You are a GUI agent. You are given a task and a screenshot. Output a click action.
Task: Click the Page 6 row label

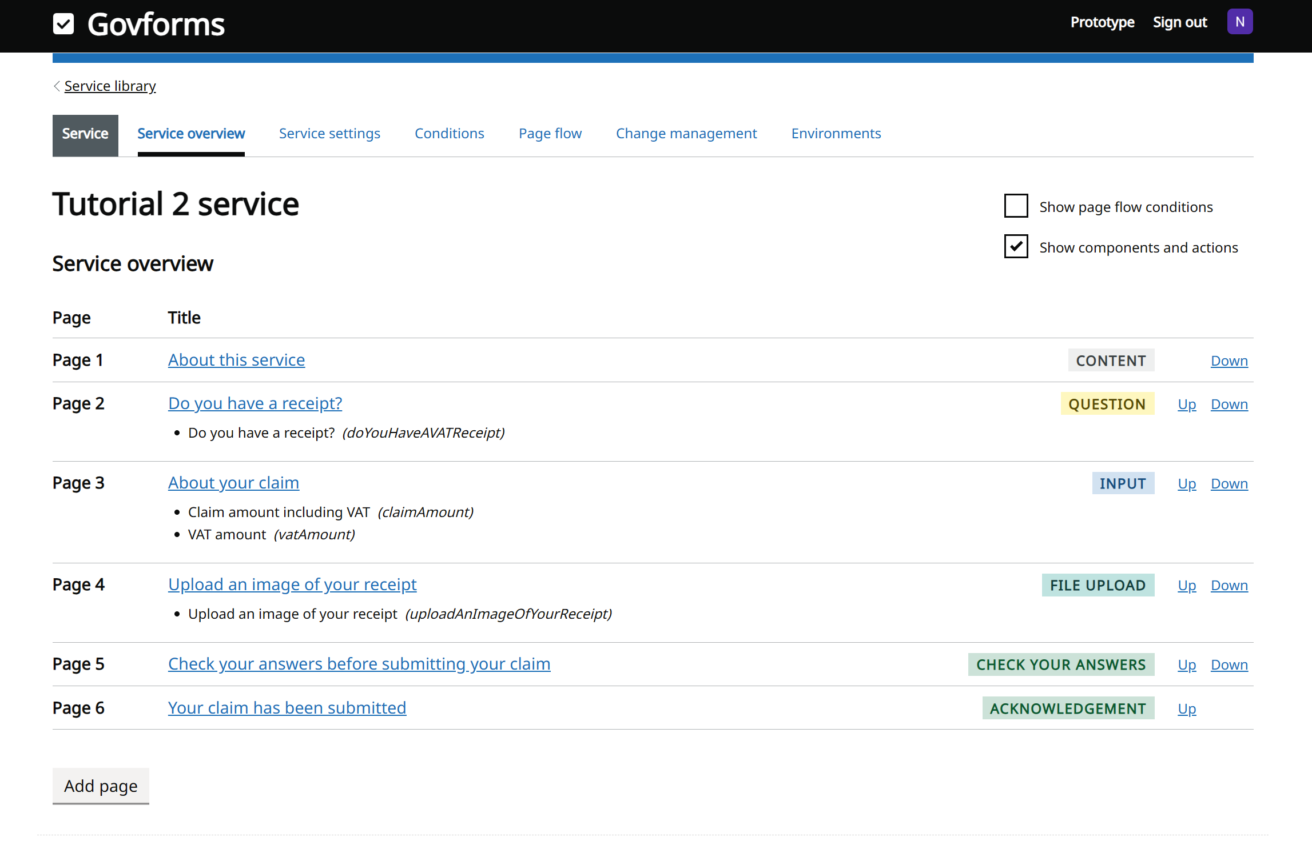point(78,708)
